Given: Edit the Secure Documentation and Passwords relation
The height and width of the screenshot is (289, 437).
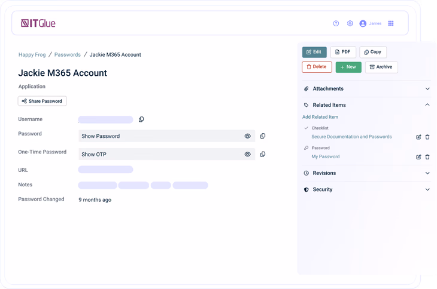Looking at the screenshot, I should [418, 137].
